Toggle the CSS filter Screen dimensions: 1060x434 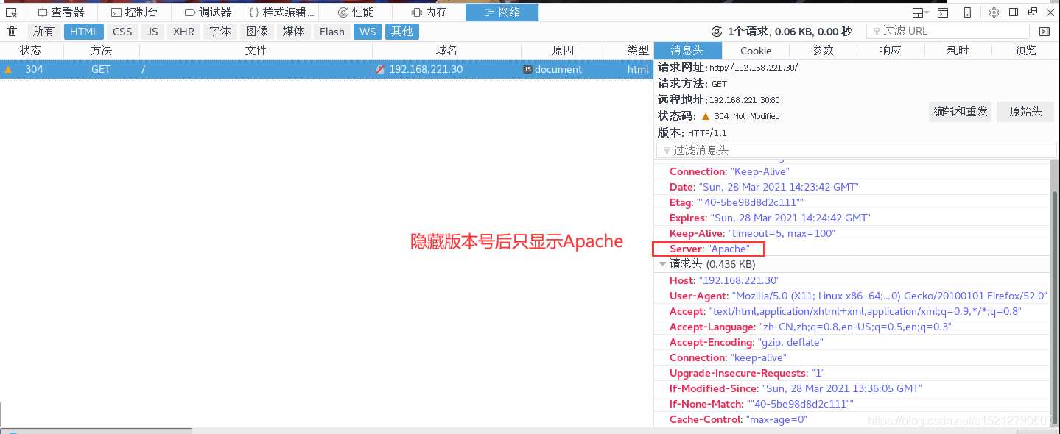[122, 32]
